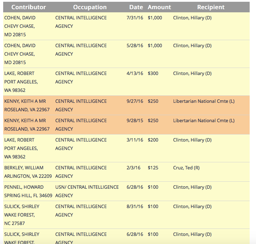Click KENNY, KEITH A MR row dated 9/28/15

[126, 125]
